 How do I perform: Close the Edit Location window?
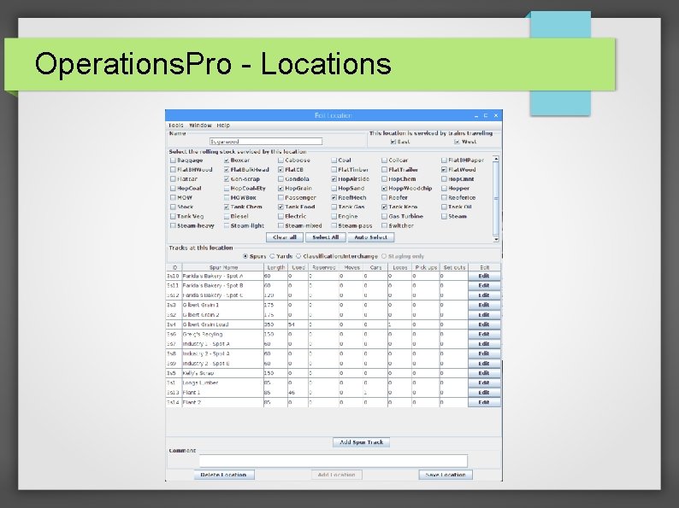pyautogui.click(x=496, y=115)
